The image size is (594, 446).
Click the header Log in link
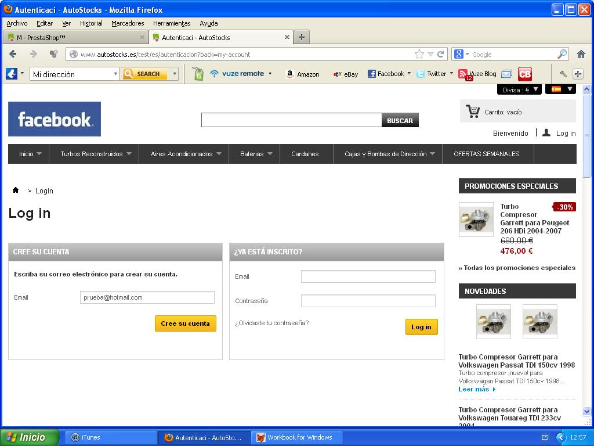click(566, 133)
